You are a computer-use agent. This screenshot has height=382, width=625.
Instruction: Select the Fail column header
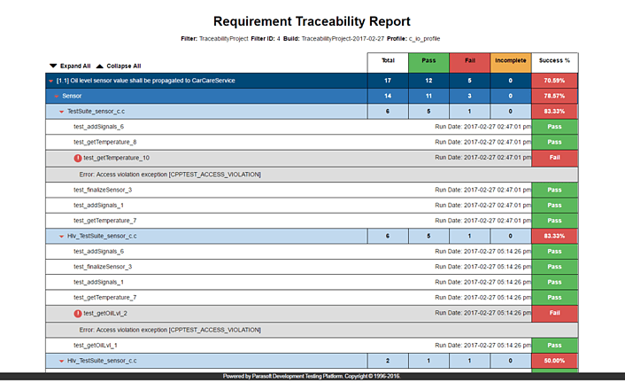pyautogui.click(x=469, y=61)
